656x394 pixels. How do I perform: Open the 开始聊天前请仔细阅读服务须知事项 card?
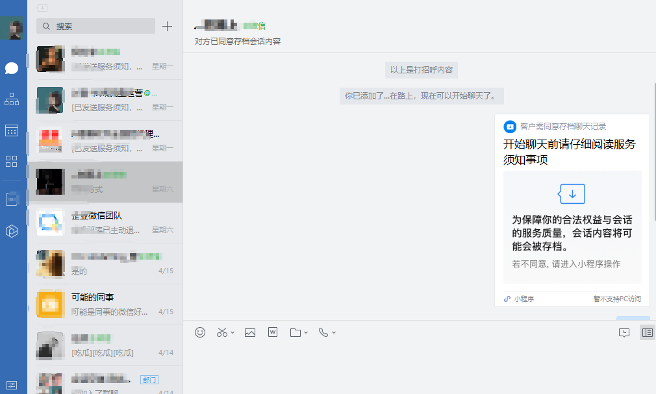coord(572,210)
